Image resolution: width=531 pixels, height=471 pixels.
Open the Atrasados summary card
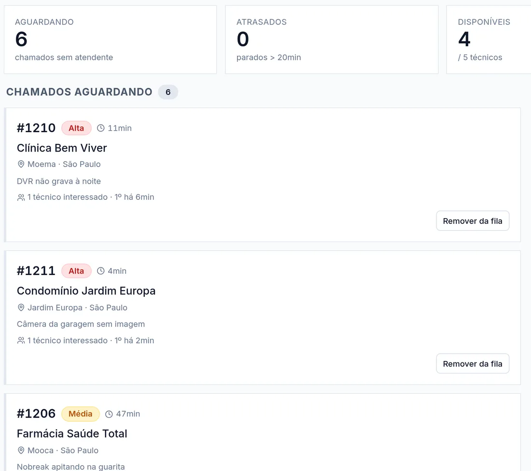click(332, 39)
